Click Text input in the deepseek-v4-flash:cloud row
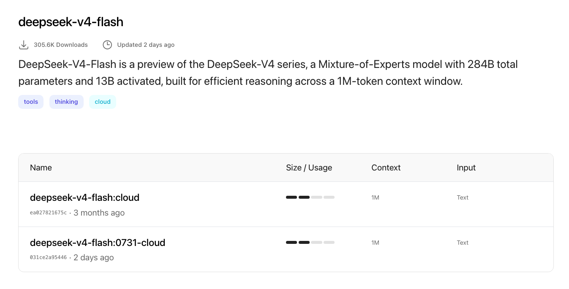 click(x=463, y=197)
